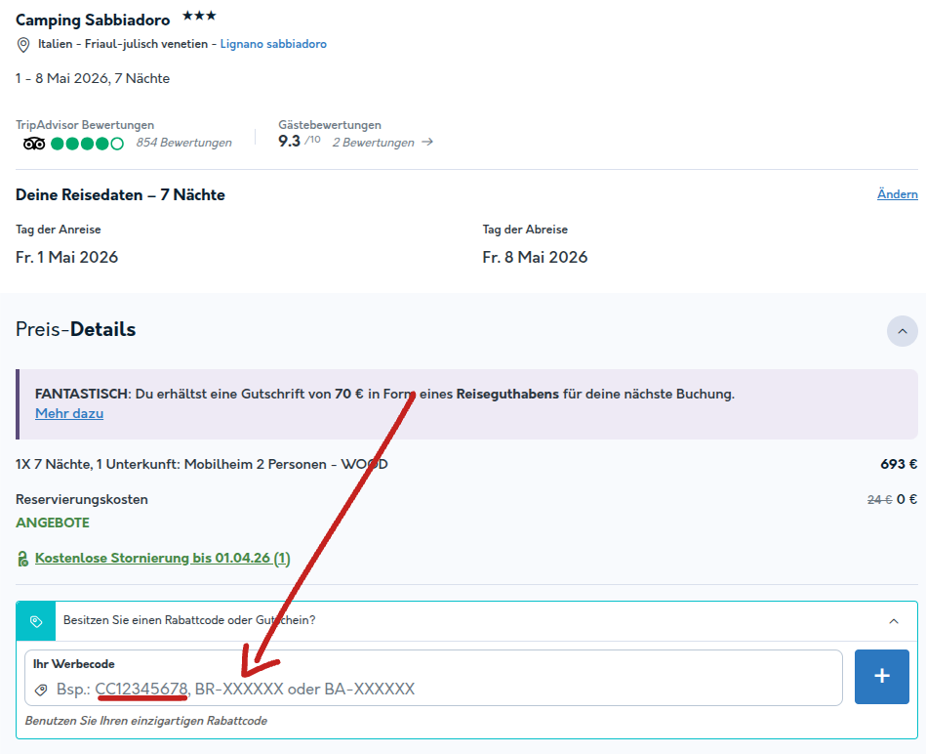
Task: Open Kostenlose Stornierung bis 01.04.26 details
Action: 162,558
